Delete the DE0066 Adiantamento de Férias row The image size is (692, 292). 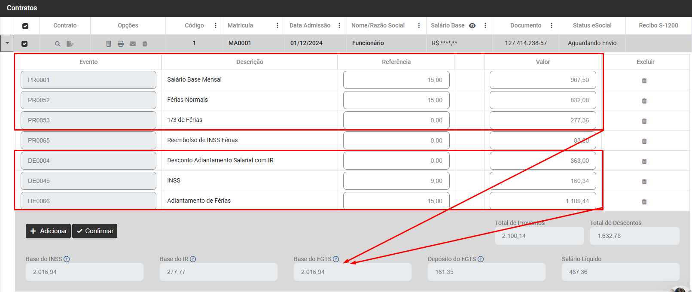point(644,202)
